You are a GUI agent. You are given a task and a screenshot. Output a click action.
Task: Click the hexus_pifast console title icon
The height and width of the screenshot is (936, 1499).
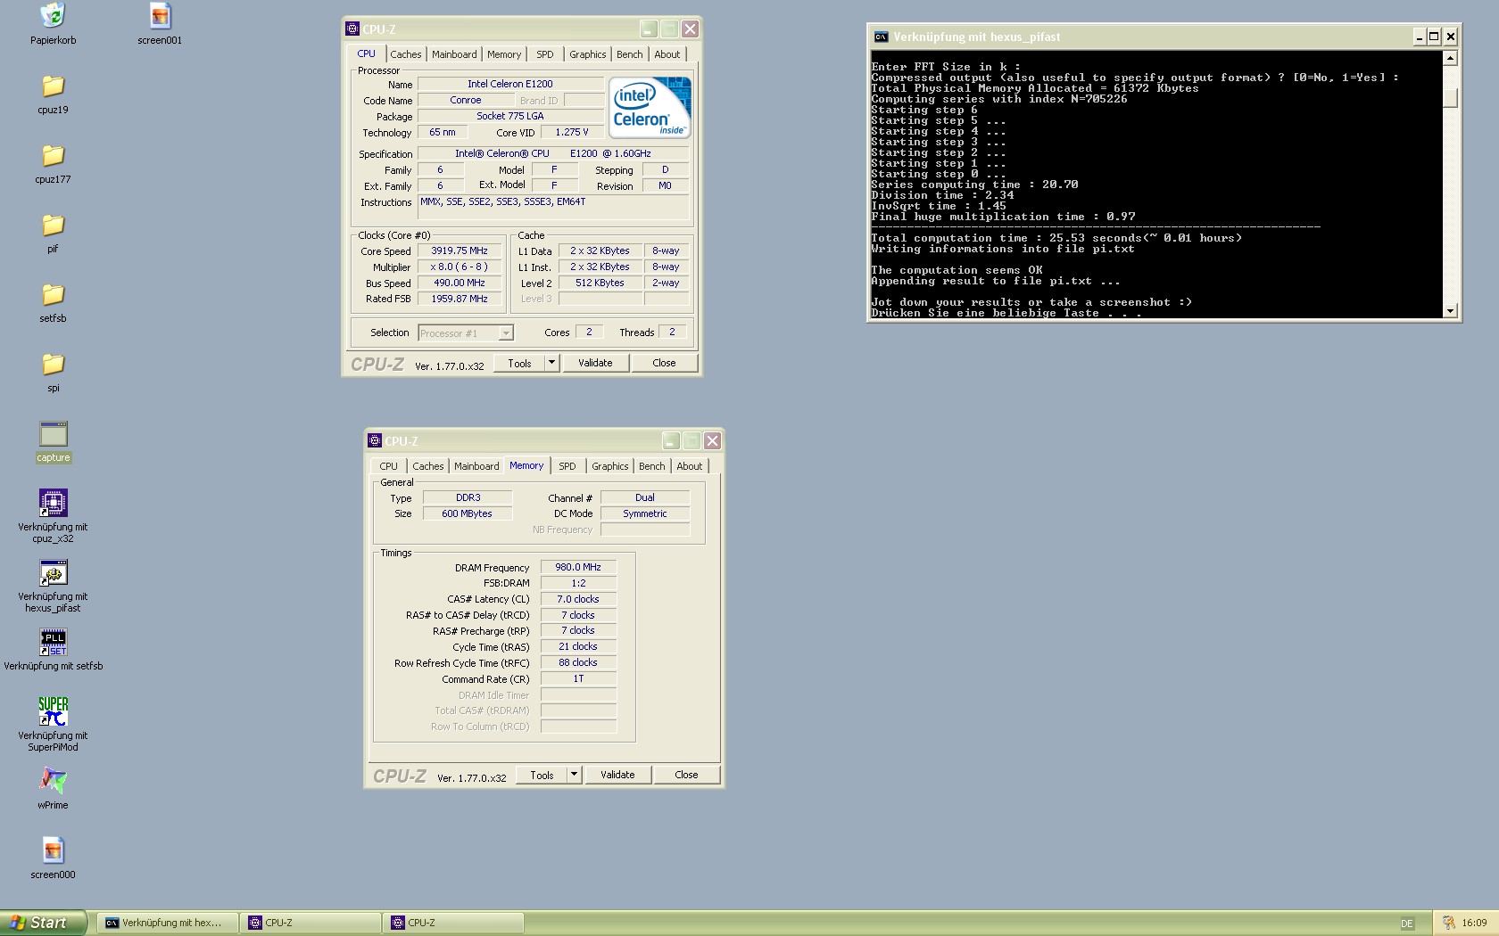(881, 37)
